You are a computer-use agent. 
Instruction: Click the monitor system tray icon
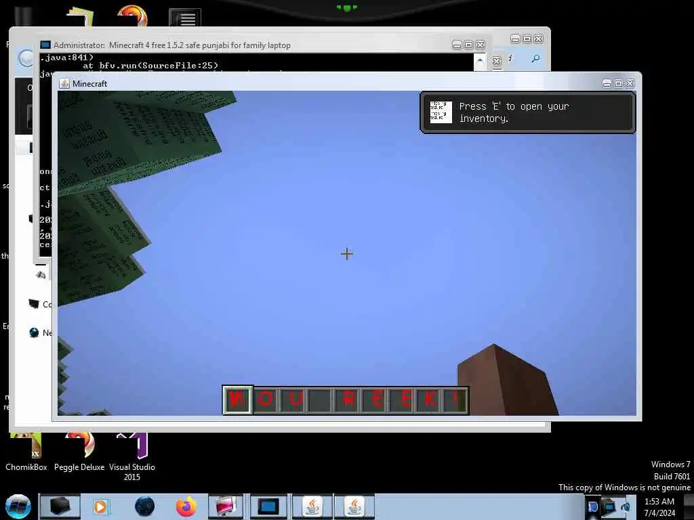click(x=609, y=506)
